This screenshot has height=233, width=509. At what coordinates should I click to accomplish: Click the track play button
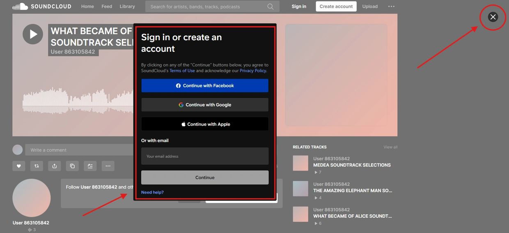33,34
